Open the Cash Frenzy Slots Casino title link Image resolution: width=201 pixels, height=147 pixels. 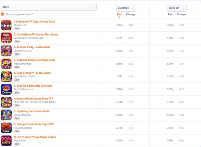coord(32,73)
